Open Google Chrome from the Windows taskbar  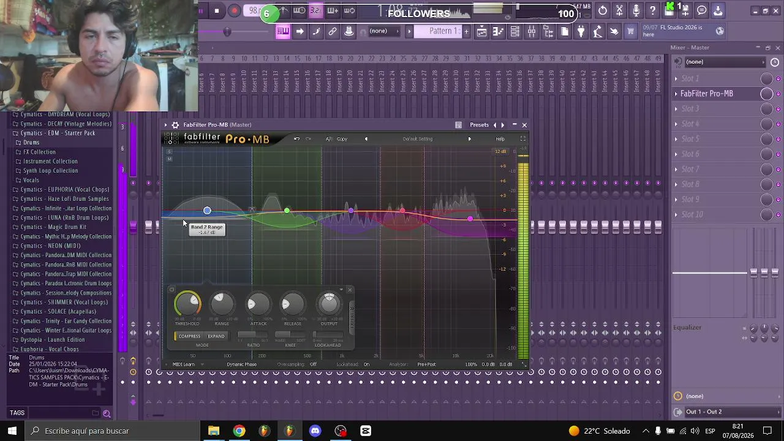(239, 431)
